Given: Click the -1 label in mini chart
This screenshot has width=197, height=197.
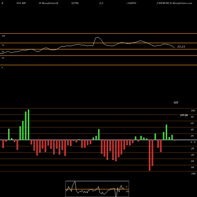Looking at the screenshot, I should [x=126, y=187].
